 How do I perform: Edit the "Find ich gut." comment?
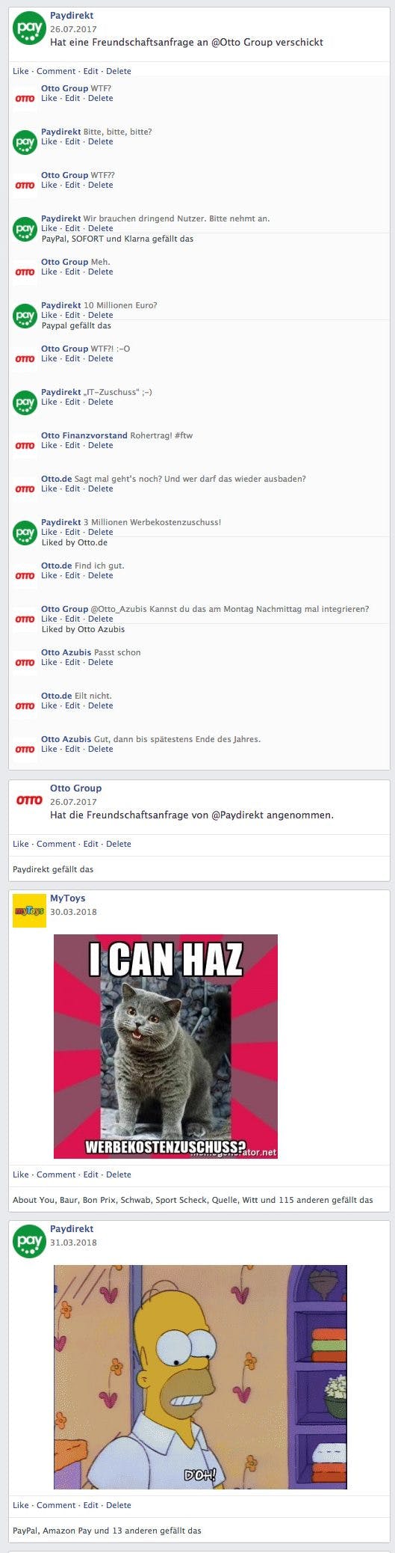pyautogui.click(x=72, y=575)
